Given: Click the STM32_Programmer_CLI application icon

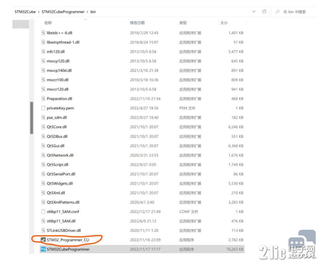Looking at the screenshot, I should point(43,240).
